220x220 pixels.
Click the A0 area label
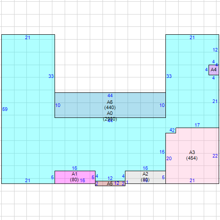[110, 113]
